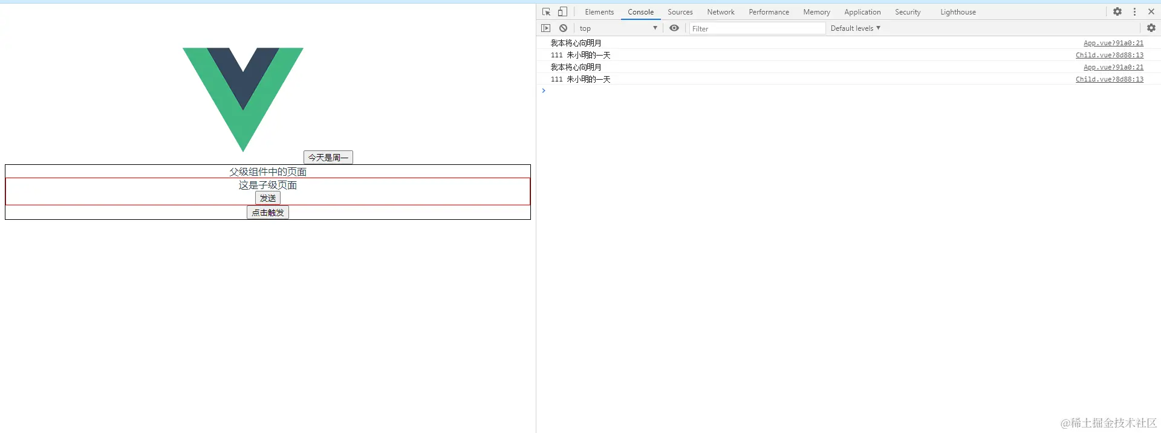Select first 111 朱小明的一天 console message
Screen dimensions: 1161x433
tap(580, 55)
